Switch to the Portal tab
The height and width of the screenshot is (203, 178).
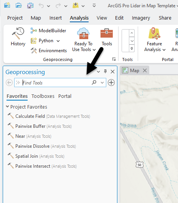tap(65, 96)
